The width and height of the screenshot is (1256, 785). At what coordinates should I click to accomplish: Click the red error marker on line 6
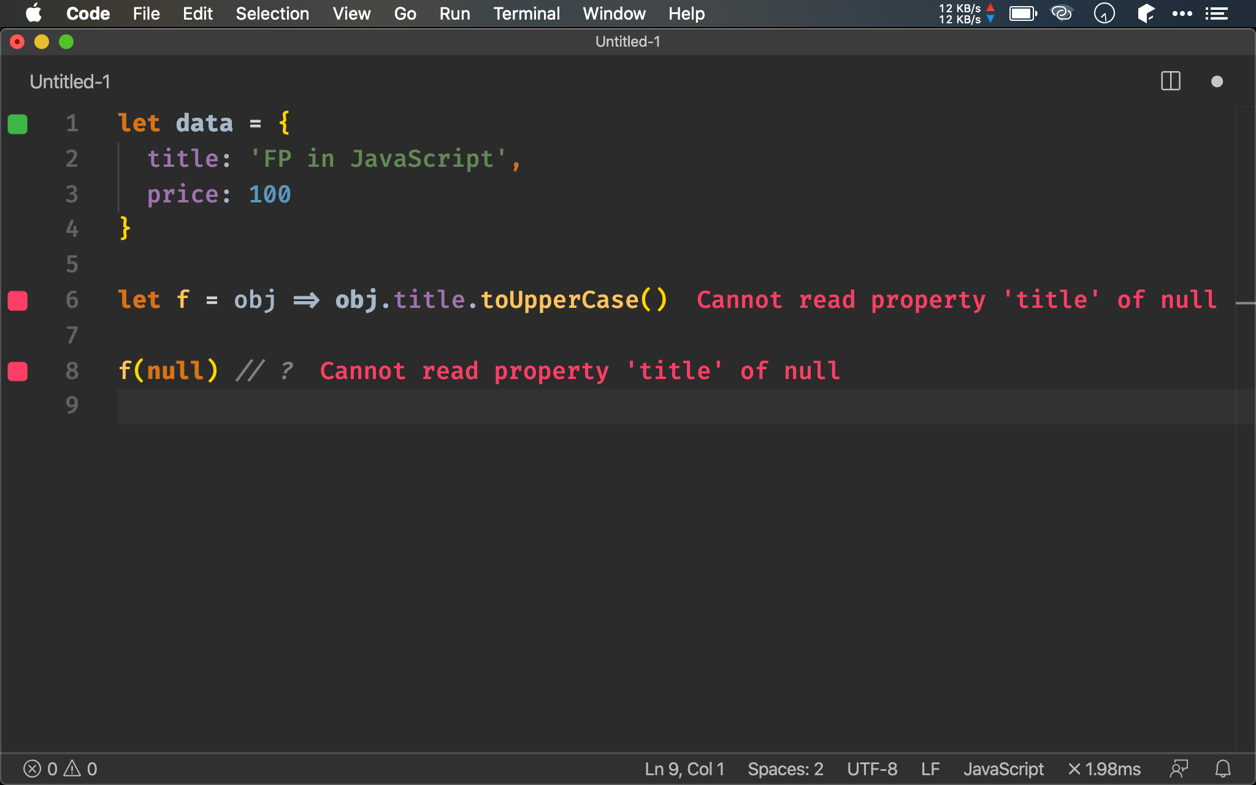18,301
